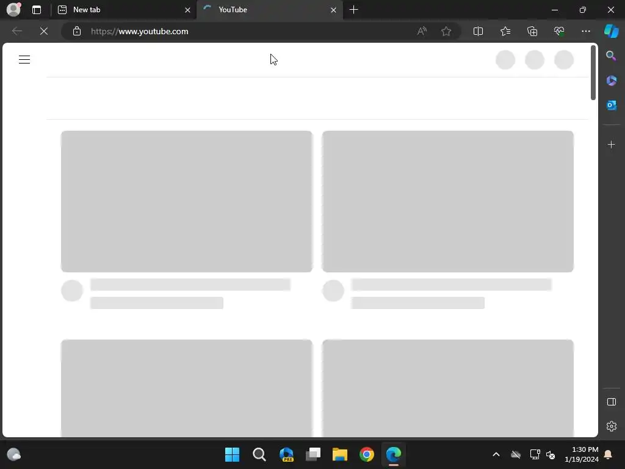Open tab actions menu

[36, 10]
